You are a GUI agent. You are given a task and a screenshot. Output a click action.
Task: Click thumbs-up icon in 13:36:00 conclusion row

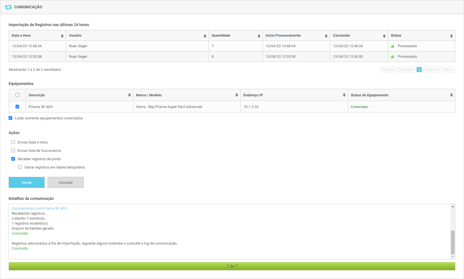(x=392, y=57)
